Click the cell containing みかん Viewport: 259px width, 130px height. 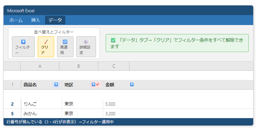coord(41,114)
